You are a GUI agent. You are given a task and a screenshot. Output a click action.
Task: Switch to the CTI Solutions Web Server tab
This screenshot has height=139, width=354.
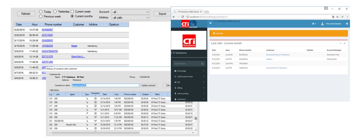point(188,12)
